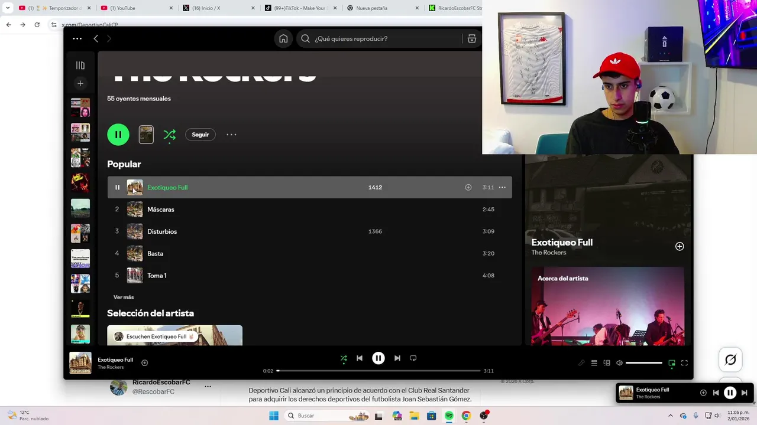757x425 pixels.
Task: Go to previous track in the mini player widget
Action: pyautogui.click(x=716, y=393)
